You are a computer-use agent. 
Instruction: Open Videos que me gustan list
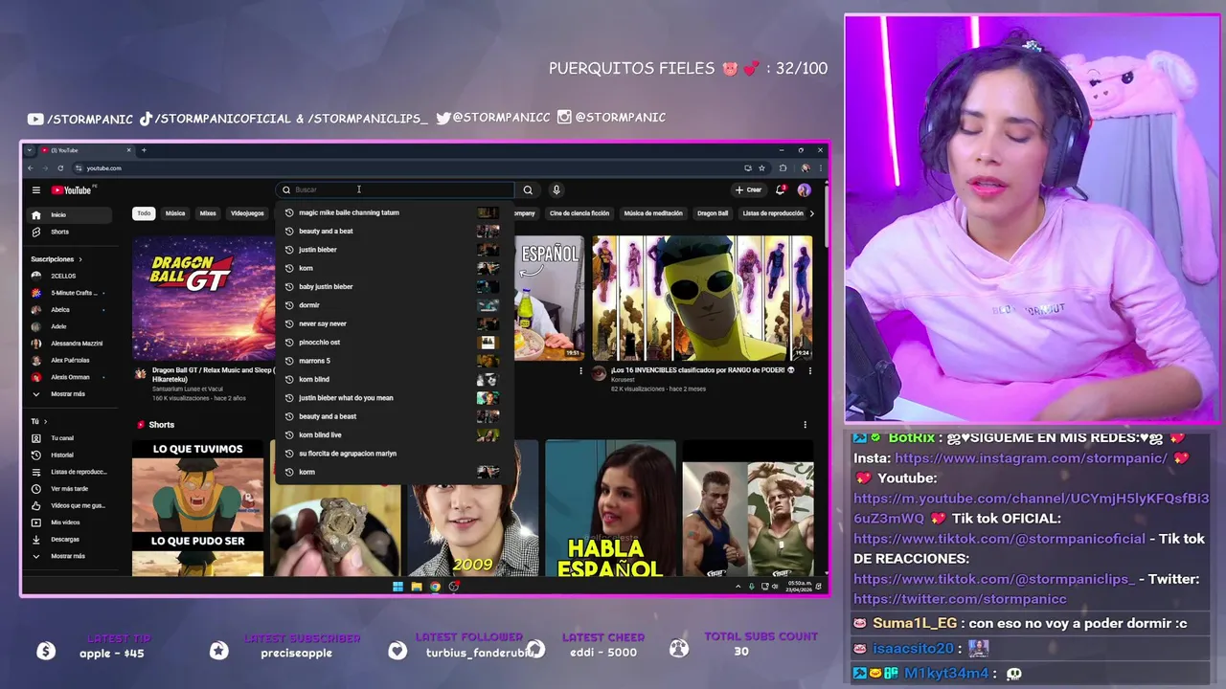[69, 505]
